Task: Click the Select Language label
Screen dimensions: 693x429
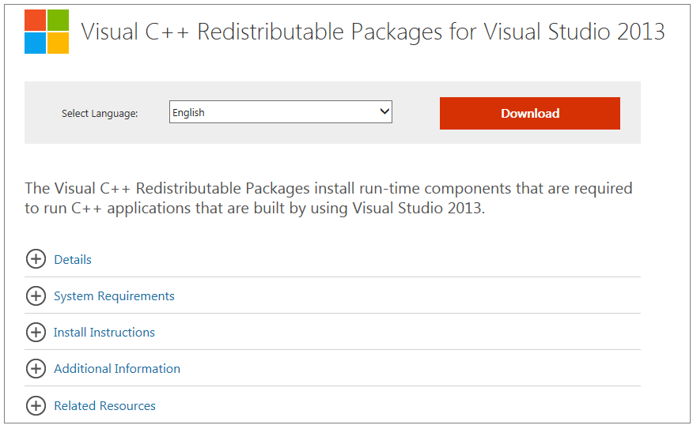Action: 100,114
